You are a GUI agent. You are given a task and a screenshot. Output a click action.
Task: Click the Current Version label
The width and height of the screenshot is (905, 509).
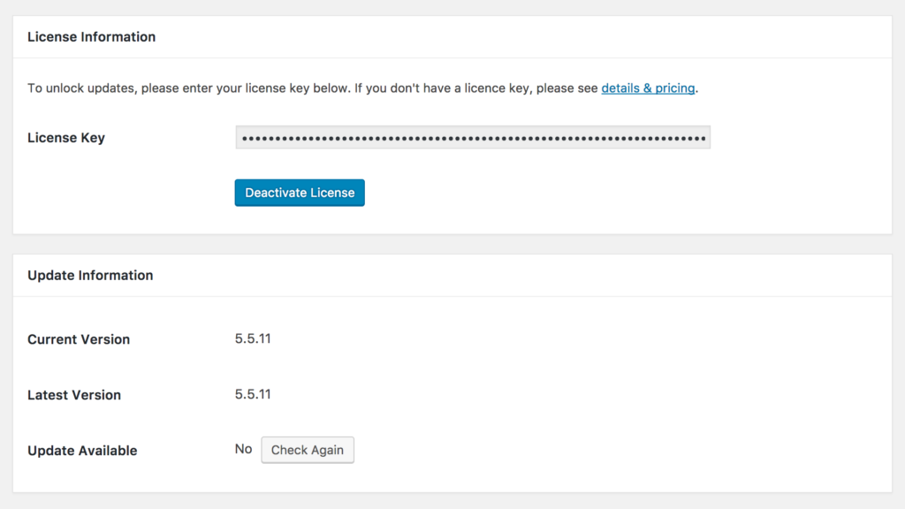click(x=79, y=339)
